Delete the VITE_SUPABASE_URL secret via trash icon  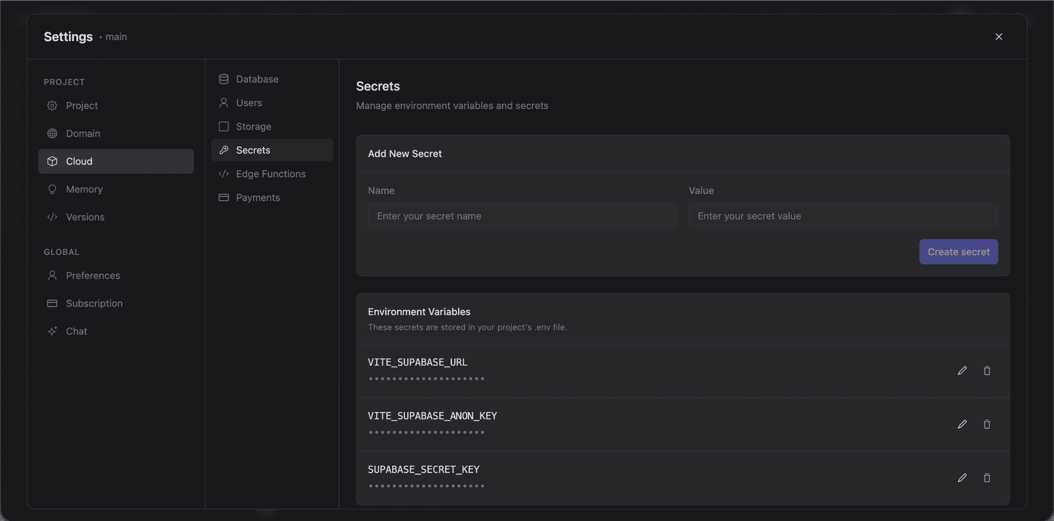[987, 371]
